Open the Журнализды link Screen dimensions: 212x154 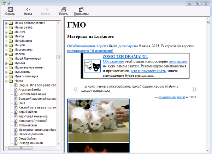pyautogui.click(x=167, y=97)
